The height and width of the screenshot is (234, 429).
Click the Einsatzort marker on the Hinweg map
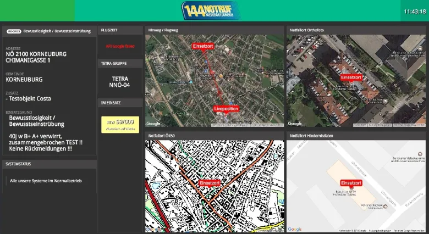click(x=203, y=47)
